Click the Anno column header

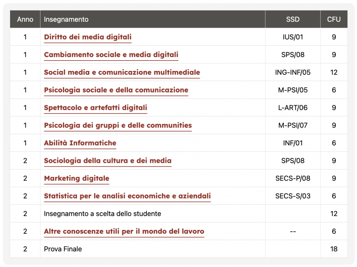[x=25, y=20]
